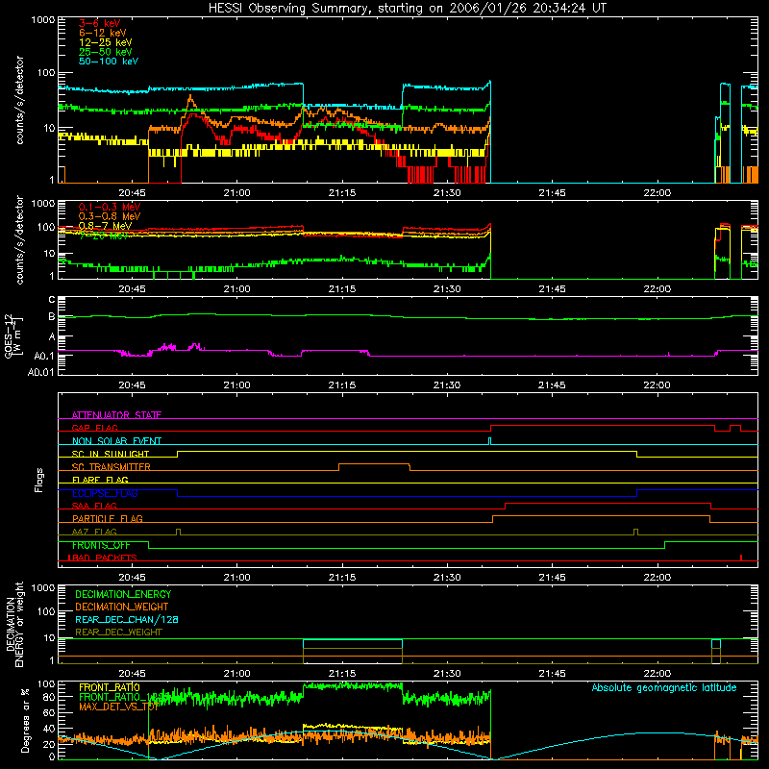Click the PARTICLE_FLAG label
This screenshot has height=769, width=769.
(108, 518)
